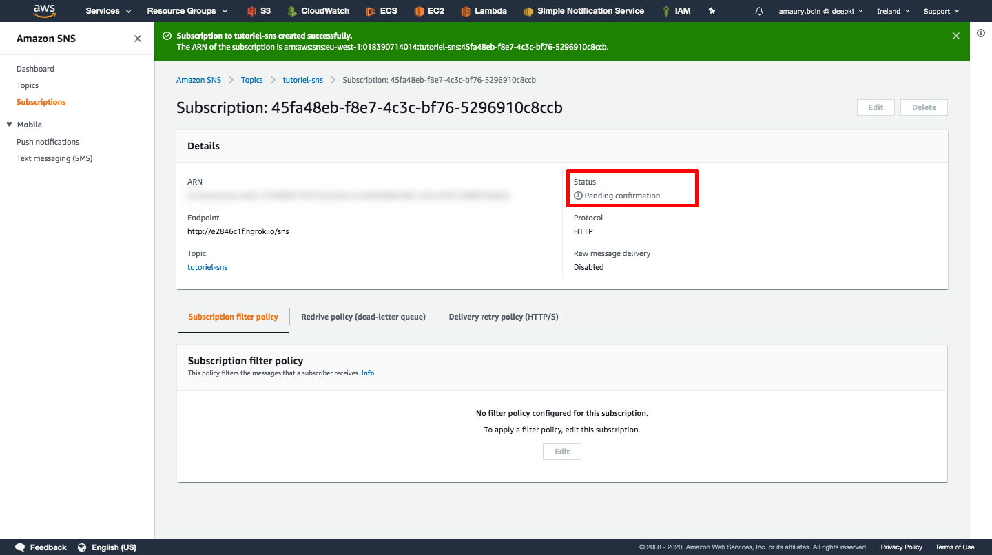Open the Privacy Policy footer link
This screenshot has height=555, width=992.
click(x=901, y=547)
